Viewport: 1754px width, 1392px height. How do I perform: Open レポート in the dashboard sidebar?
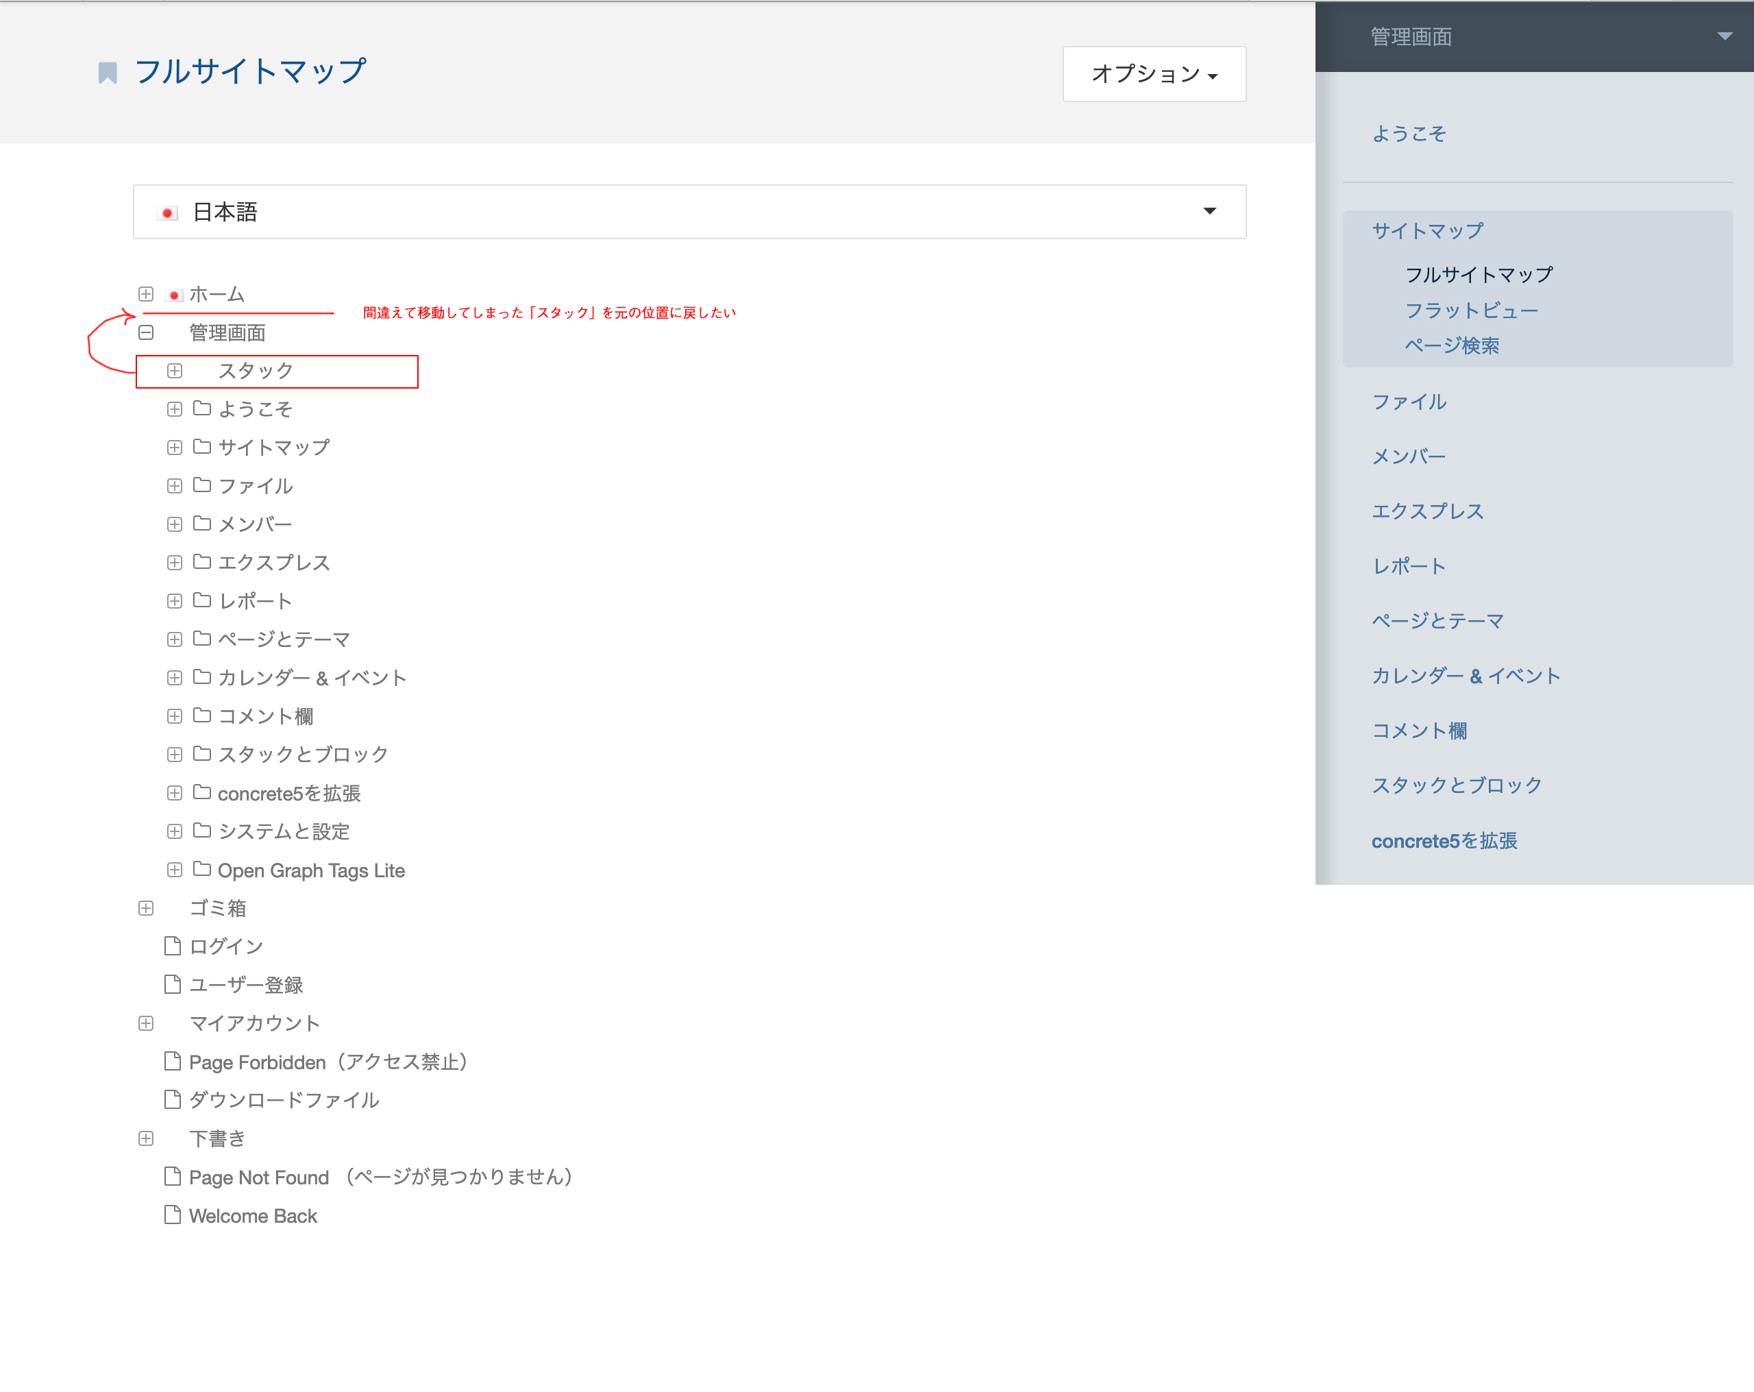tap(1409, 567)
